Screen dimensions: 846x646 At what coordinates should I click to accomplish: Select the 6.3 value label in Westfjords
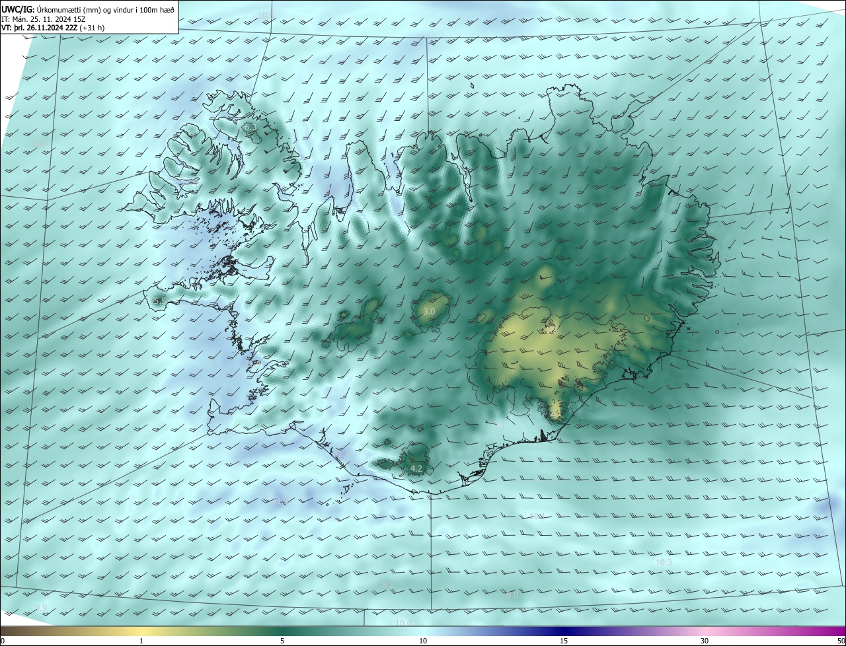click(249, 127)
